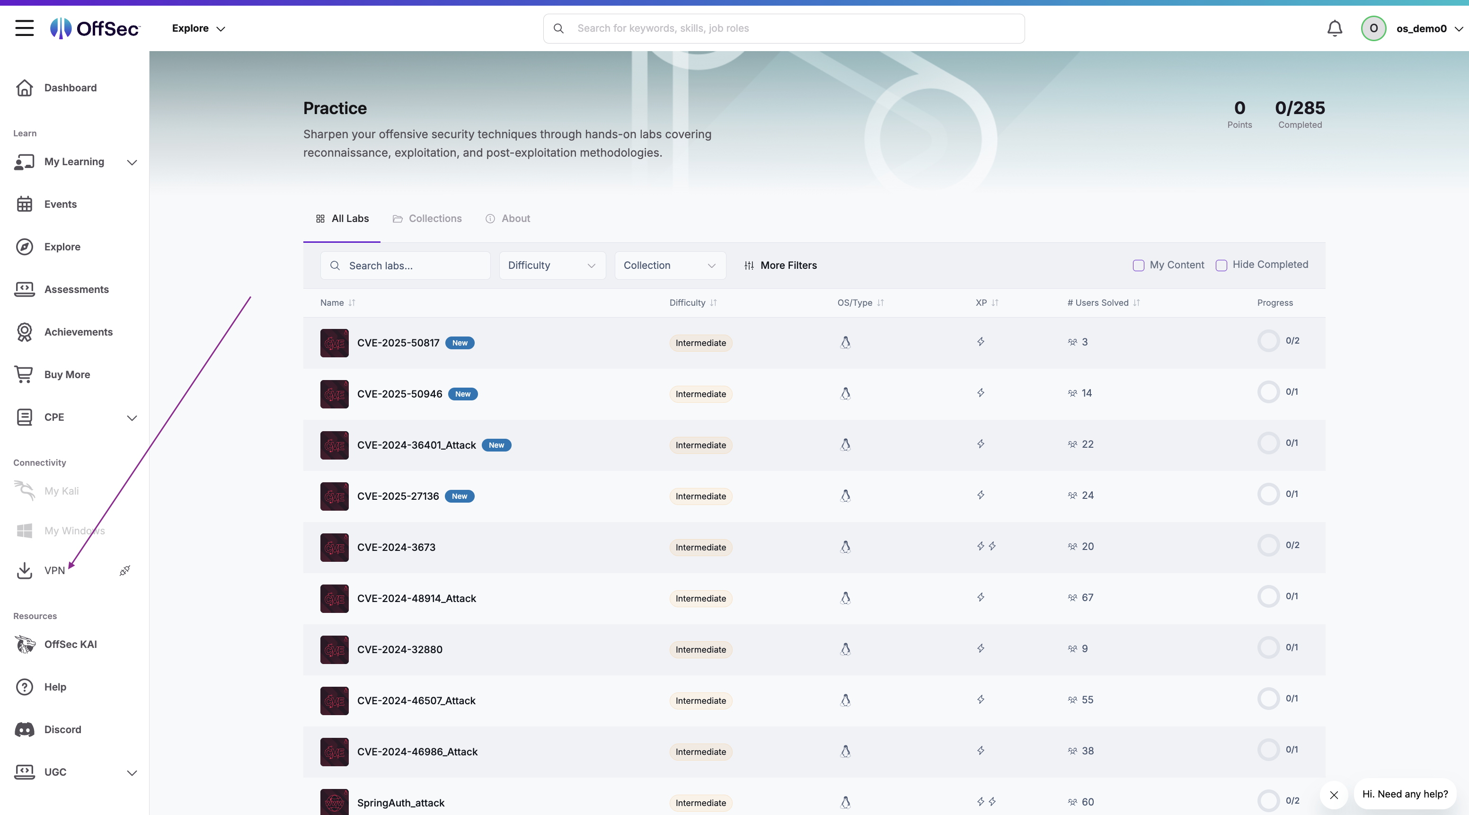Click Linux icon in CVE-2024-46986_Attack row
Screen dimensions: 1469x815
[x=845, y=751]
